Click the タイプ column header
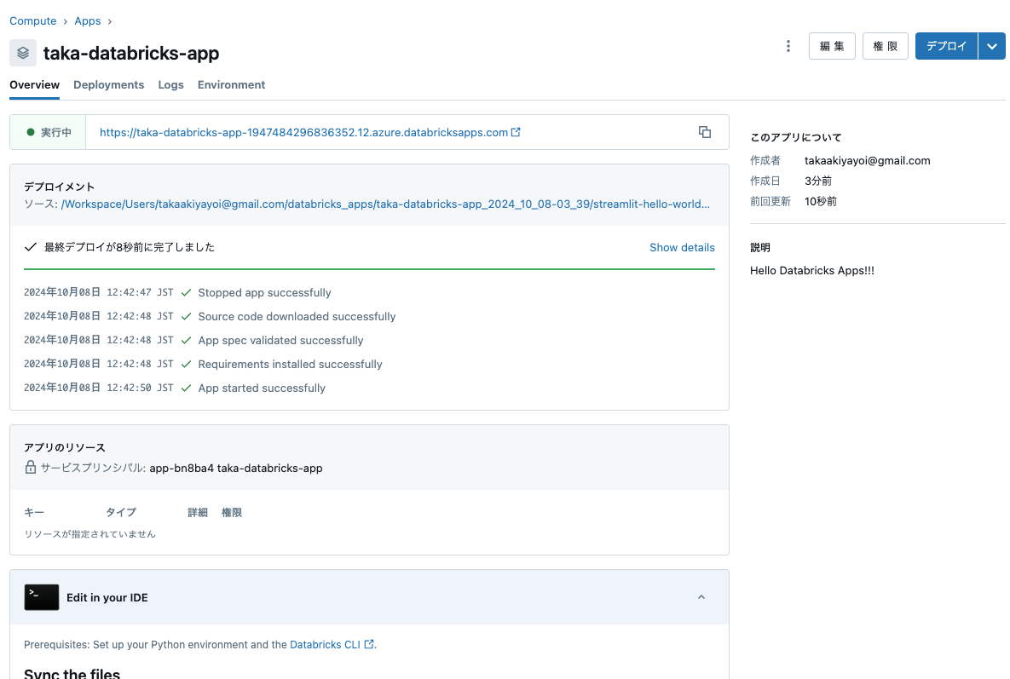The height and width of the screenshot is (679, 1010). (121, 512)
